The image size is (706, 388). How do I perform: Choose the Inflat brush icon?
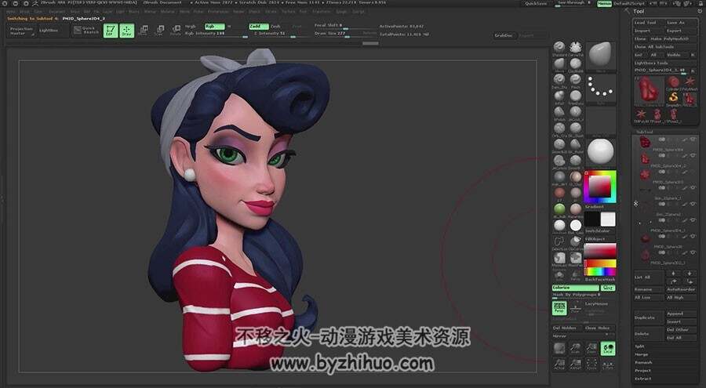559,96
